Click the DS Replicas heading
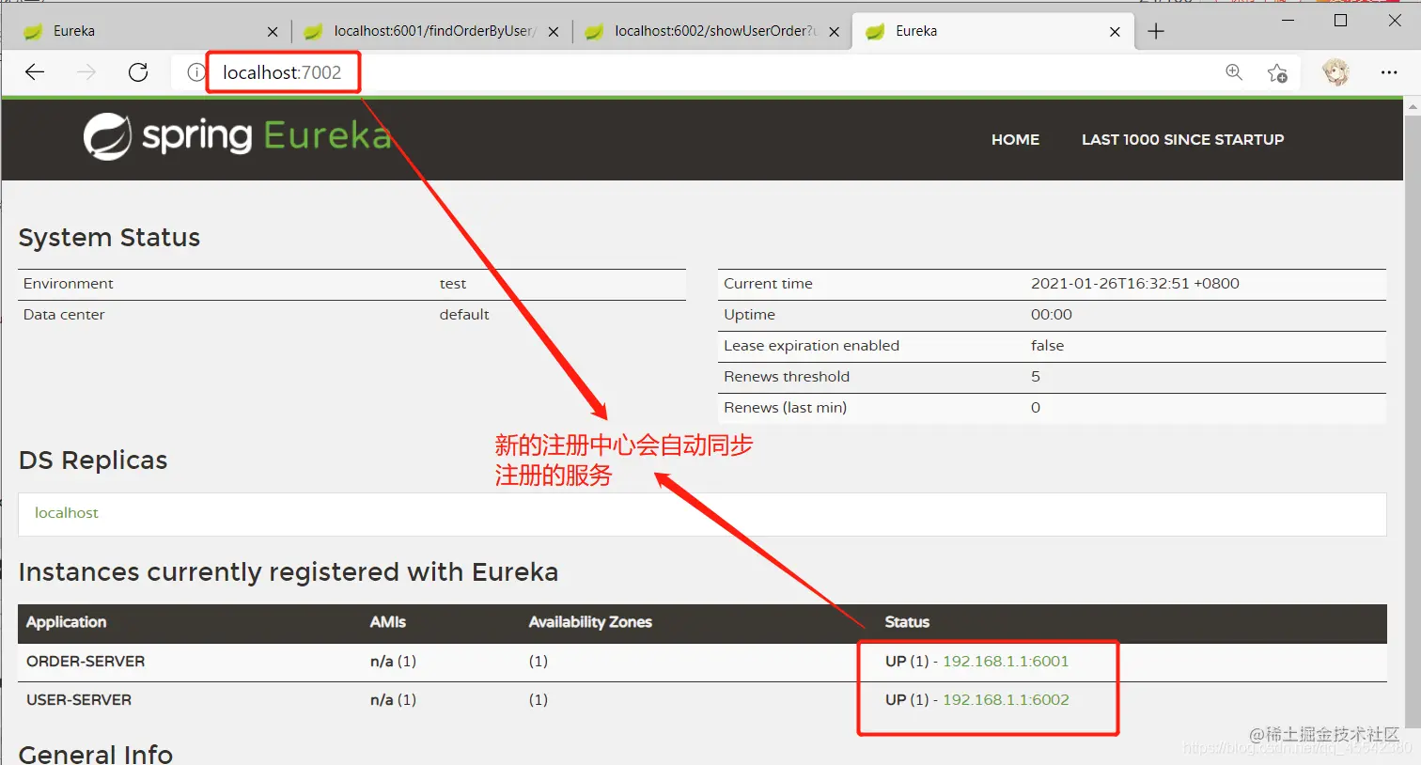The image size is (1421, 765). [93, 461]
